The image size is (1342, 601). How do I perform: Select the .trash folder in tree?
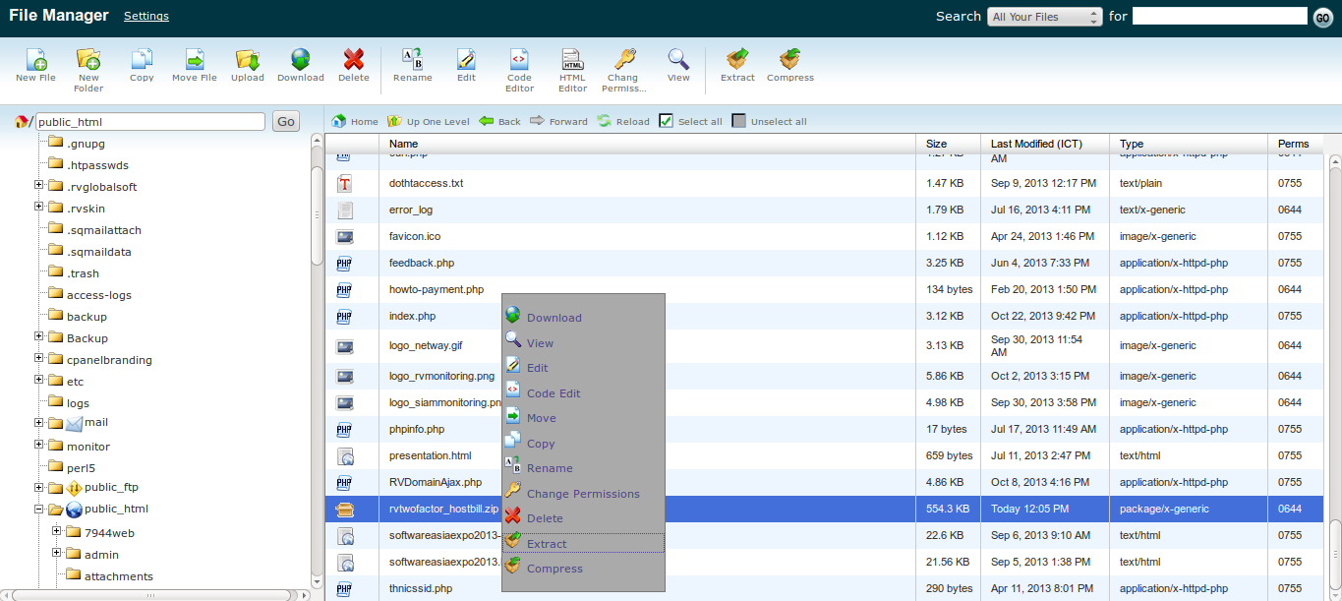pyautogui.click(x=84, y=273)
